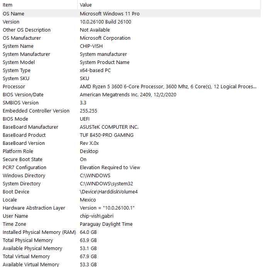Select the Platform Role row
This screenshot has height=267, width=265.
[x=131, y=151]
